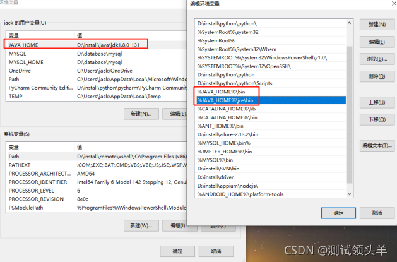This screenshot has height=262, width=397.
Task: Select PyCharm Community Edition variable row
Action: coord(97,88)
